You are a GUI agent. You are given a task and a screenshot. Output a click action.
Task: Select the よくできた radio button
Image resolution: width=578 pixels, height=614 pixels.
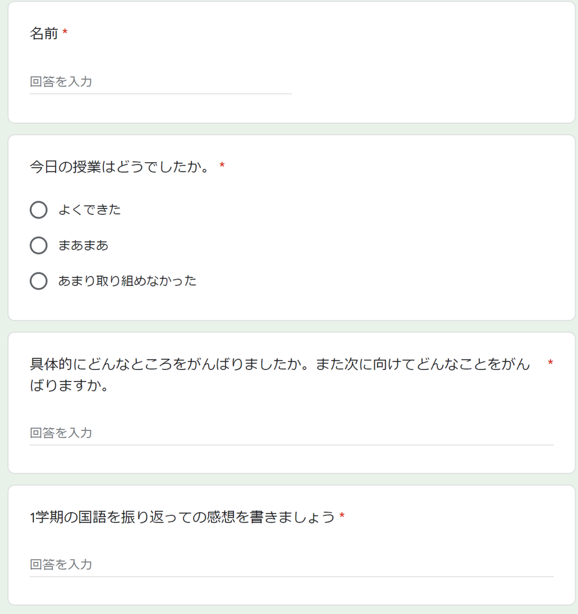[x=38, y=210]
